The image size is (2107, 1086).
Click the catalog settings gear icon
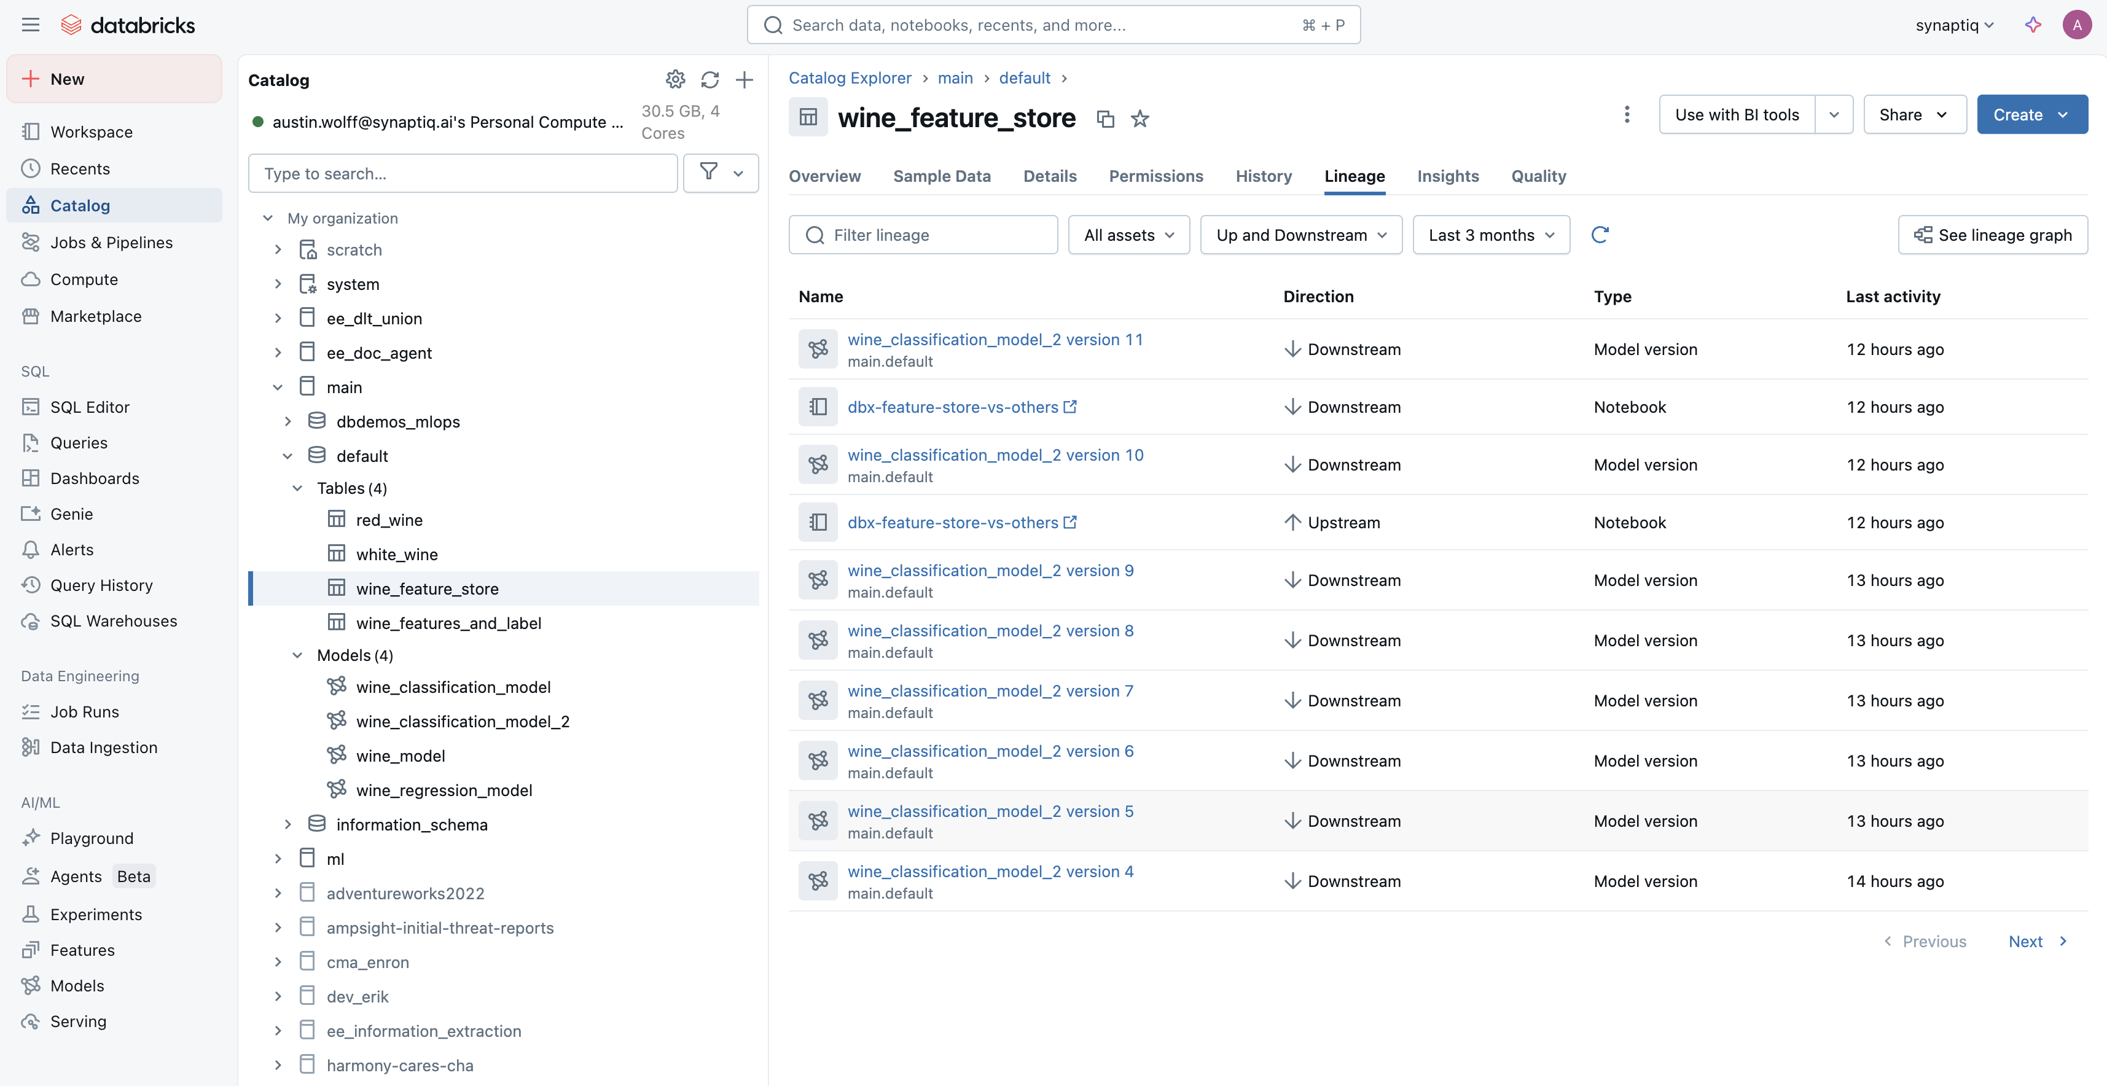point(675,79)
